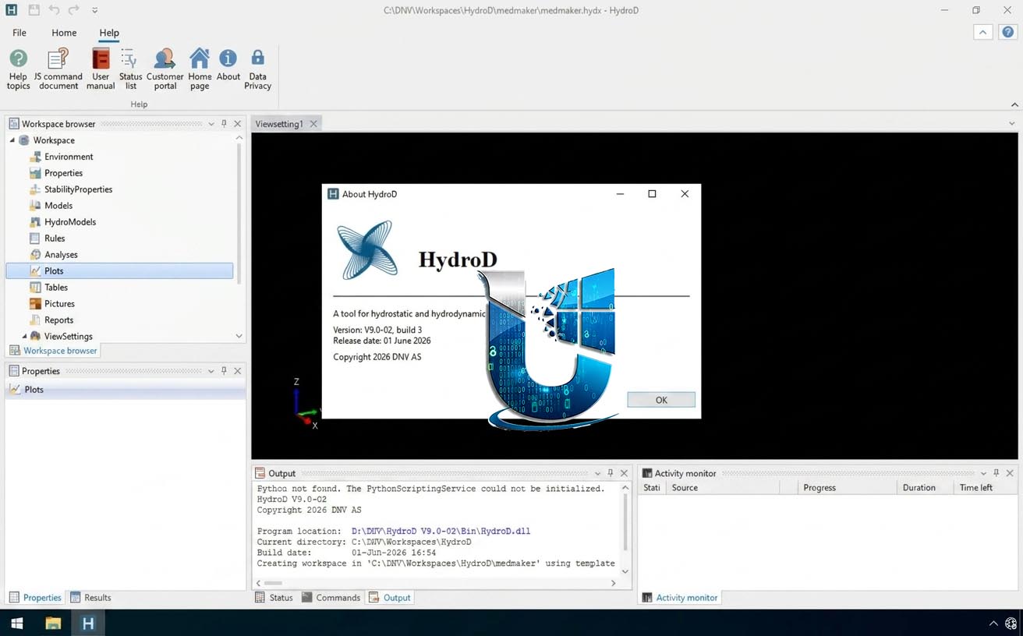Select Plots in the Workspace tree
1023x636 pixels.
[x=119, y=271]
